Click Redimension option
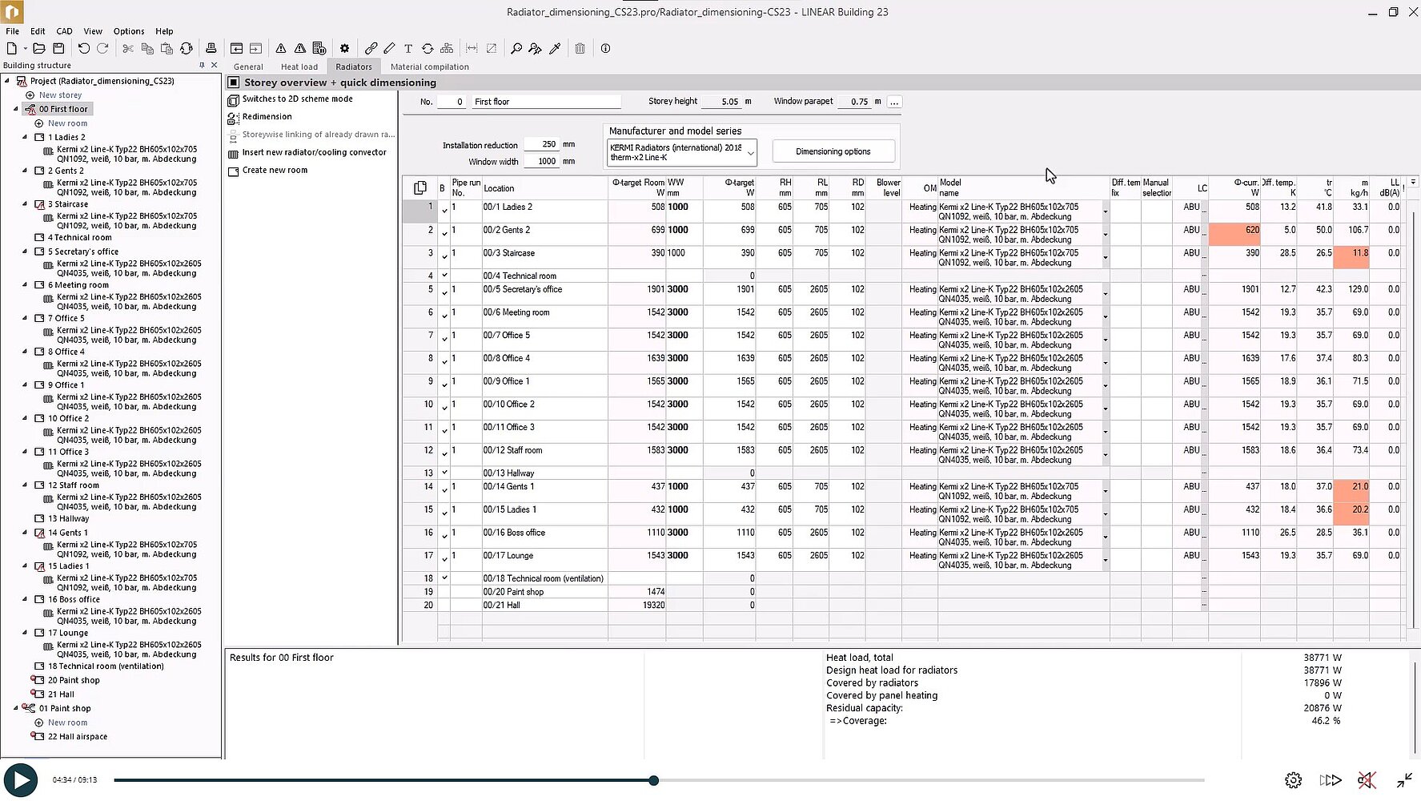This screenshot has height=801, width=1421. point(267,117)
